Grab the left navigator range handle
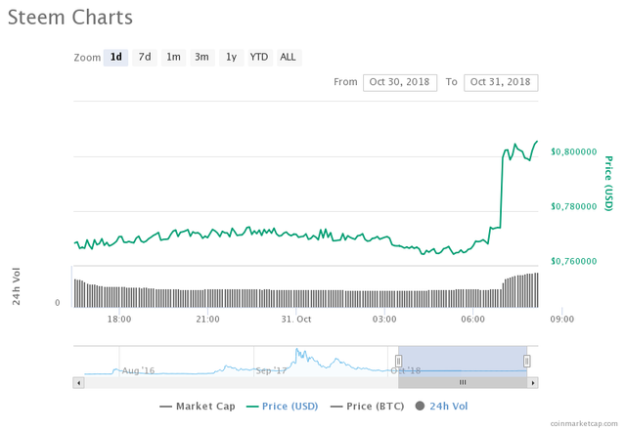626x430 pixels. coord(398,361)
